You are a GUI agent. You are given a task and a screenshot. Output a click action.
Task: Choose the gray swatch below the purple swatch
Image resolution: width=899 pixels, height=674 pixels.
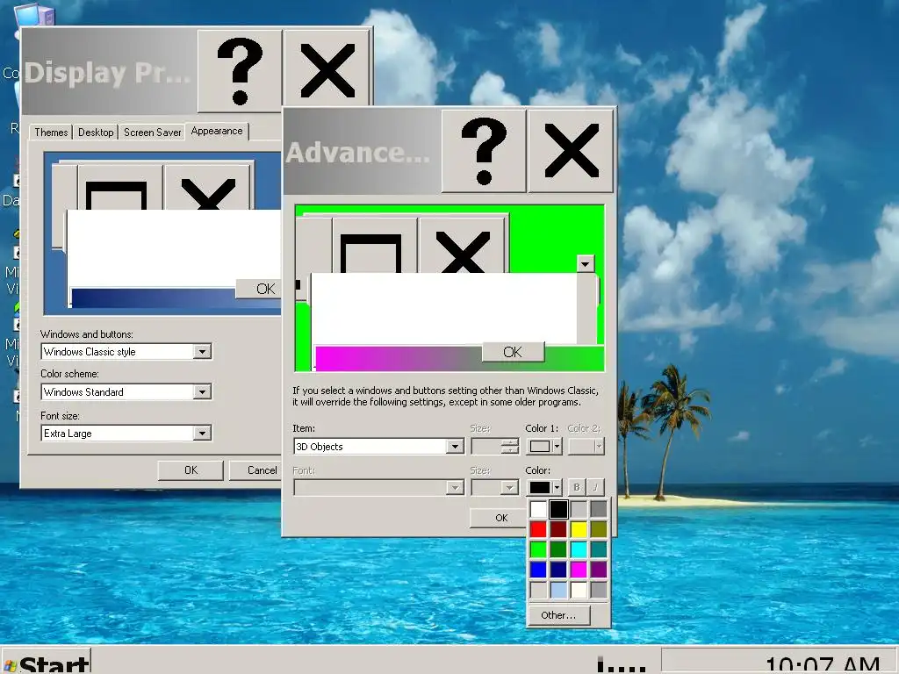coord(599,589)
